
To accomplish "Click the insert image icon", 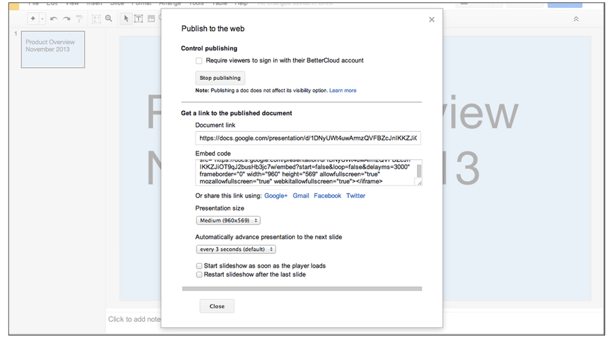I will pos(151,18).
